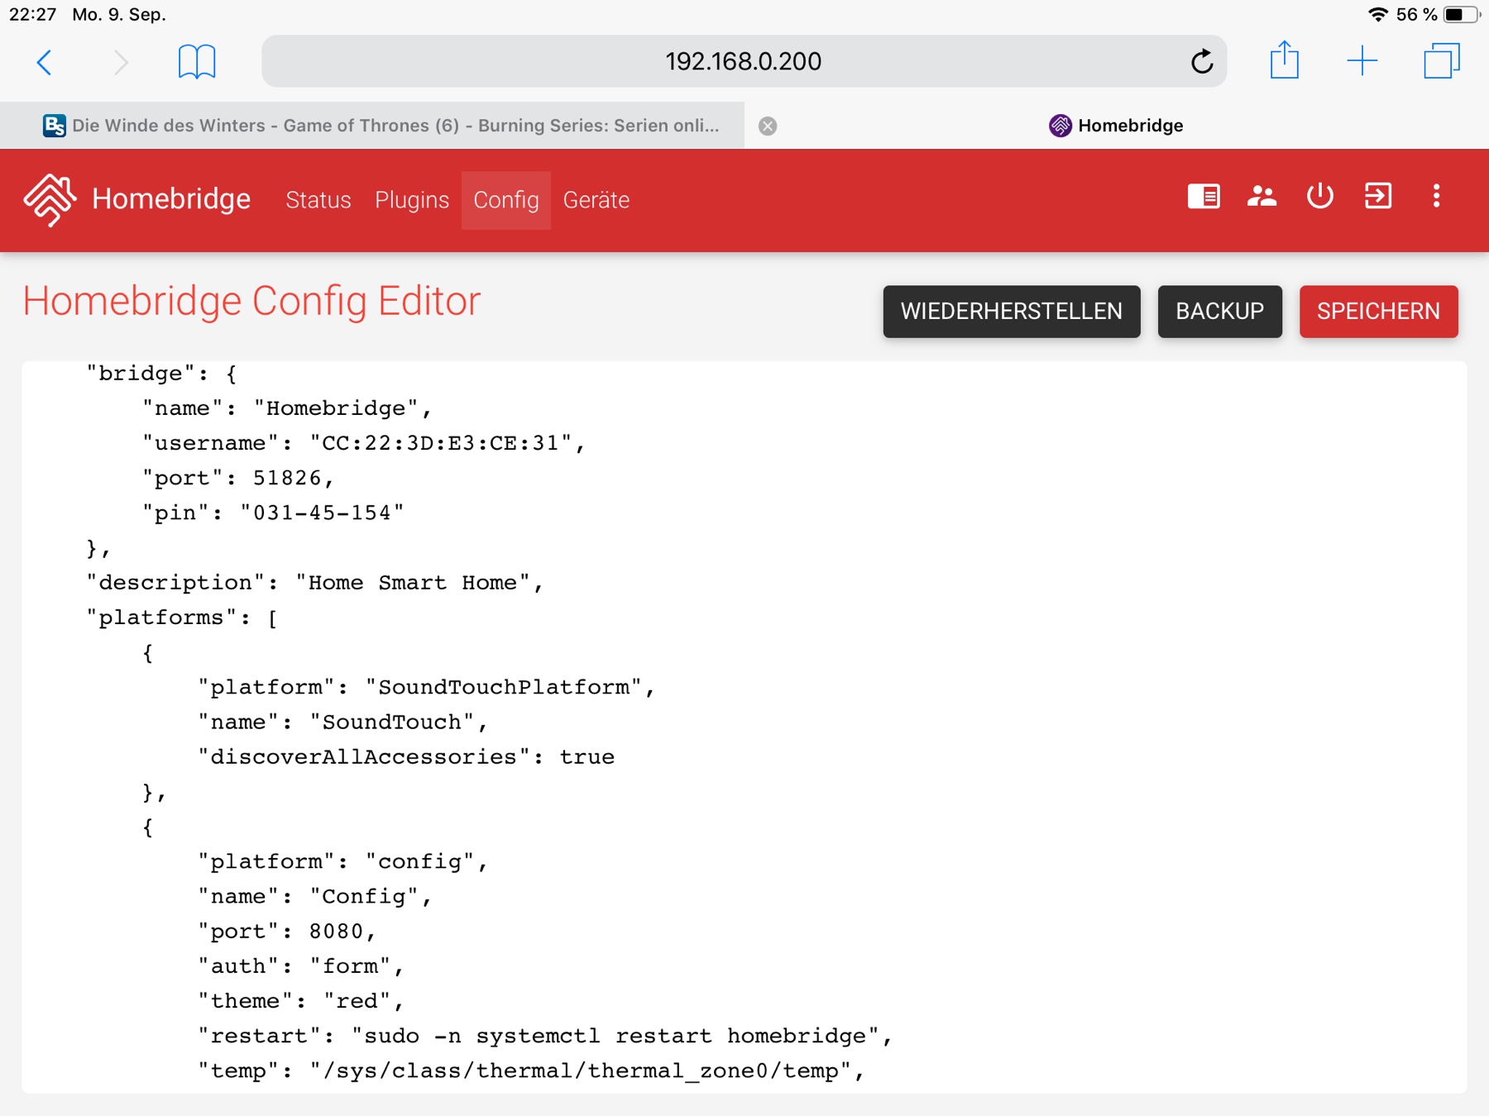Close the Burning Series tab
Screen dimensions: 1489x1116
tap(768, 126)
